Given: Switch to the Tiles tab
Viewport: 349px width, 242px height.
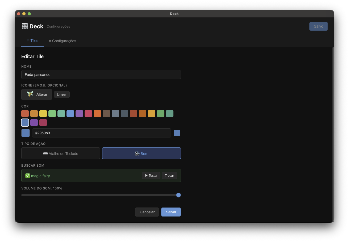Looking at the screenshot, I should [32, 41].
